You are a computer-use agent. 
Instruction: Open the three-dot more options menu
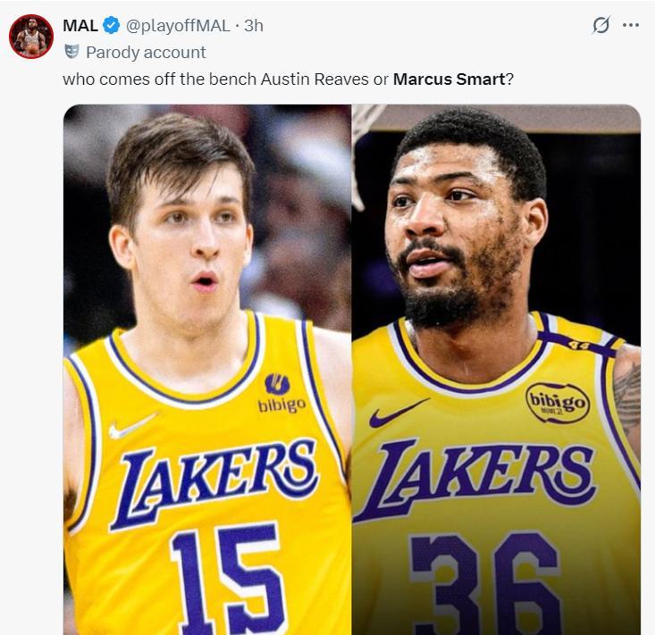click(x=631, y=25)
